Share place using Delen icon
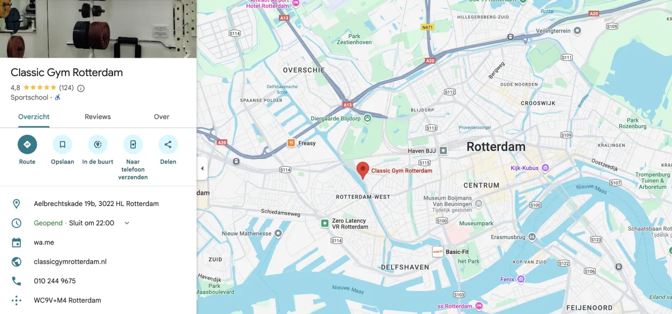The width and height of the screenshot is (672, 314). pos(168,144)
